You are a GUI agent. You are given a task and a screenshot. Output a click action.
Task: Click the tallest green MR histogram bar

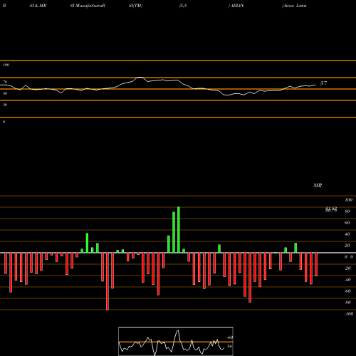coord(179,230)
